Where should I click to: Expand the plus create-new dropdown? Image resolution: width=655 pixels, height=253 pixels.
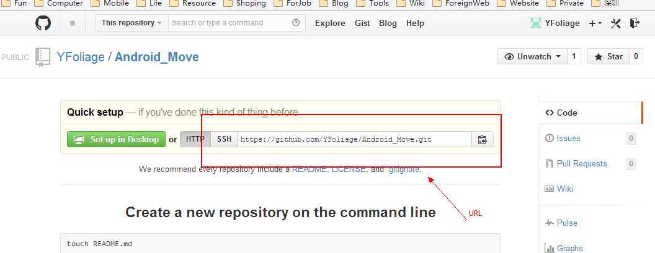point(595,24)
